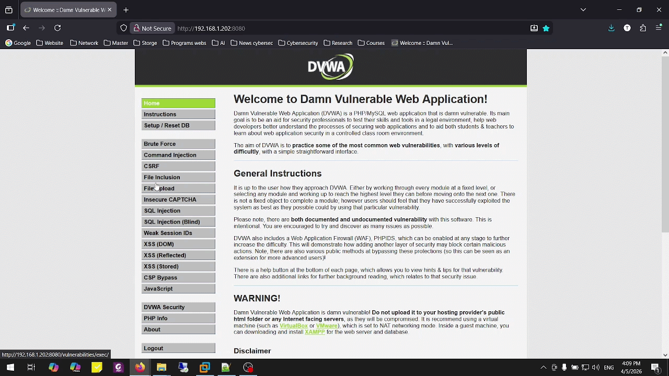
Task: Open the DVWA Security settings page
Action: (x=178, y=307)
